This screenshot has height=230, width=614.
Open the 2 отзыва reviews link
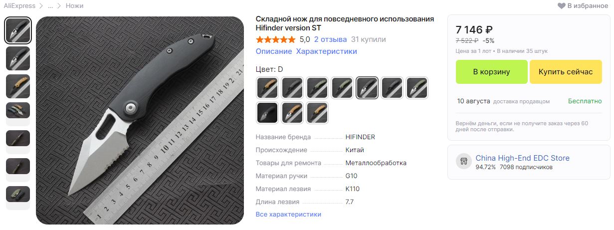pyautogui.click(x=331, y=39)
